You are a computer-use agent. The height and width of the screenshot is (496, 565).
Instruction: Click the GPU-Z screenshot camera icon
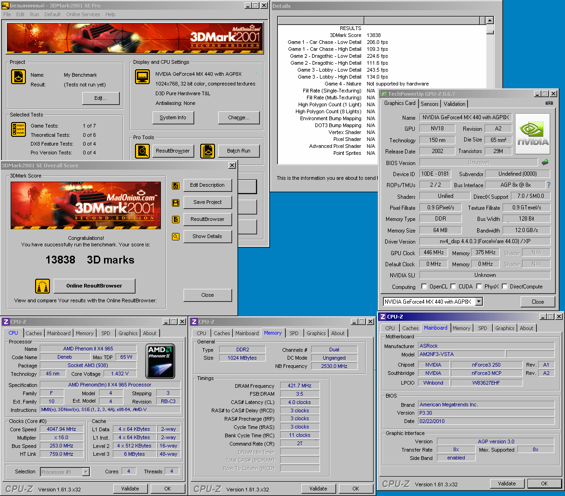tap(549, 103)
